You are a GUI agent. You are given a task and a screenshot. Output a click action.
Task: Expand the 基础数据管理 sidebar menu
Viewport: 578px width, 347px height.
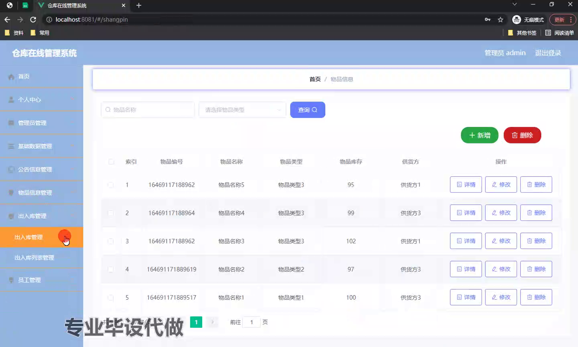[41, 146]
